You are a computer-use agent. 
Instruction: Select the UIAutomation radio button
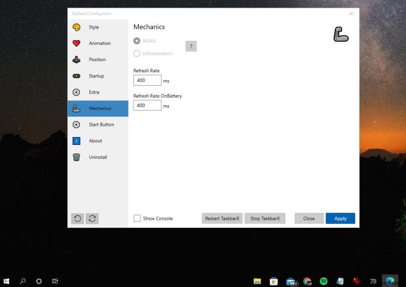[x=137, y=53]
